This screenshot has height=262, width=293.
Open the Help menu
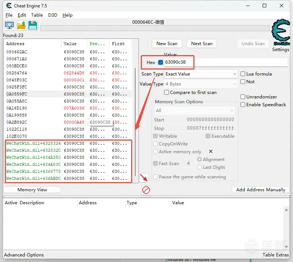(x=67, y=15)
